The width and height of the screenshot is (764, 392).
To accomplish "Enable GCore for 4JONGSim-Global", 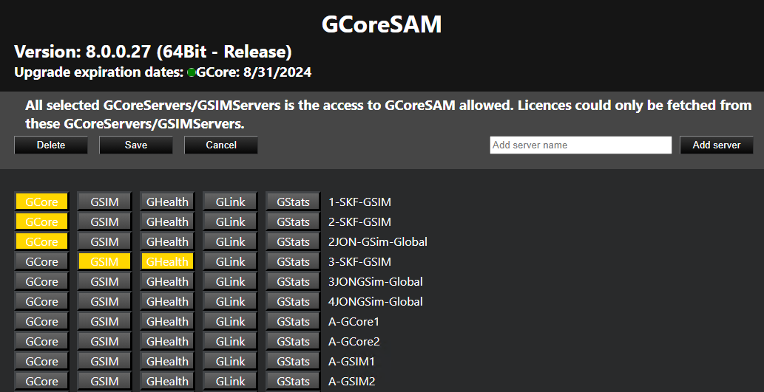I will 41,301.
